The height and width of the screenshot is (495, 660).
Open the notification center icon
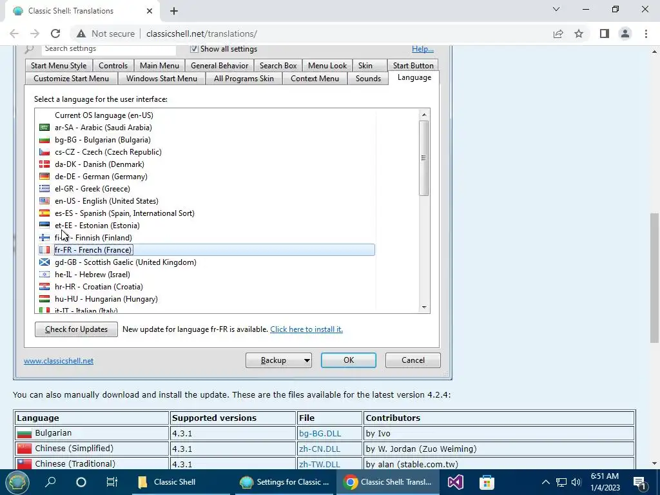tap(639, 482)
